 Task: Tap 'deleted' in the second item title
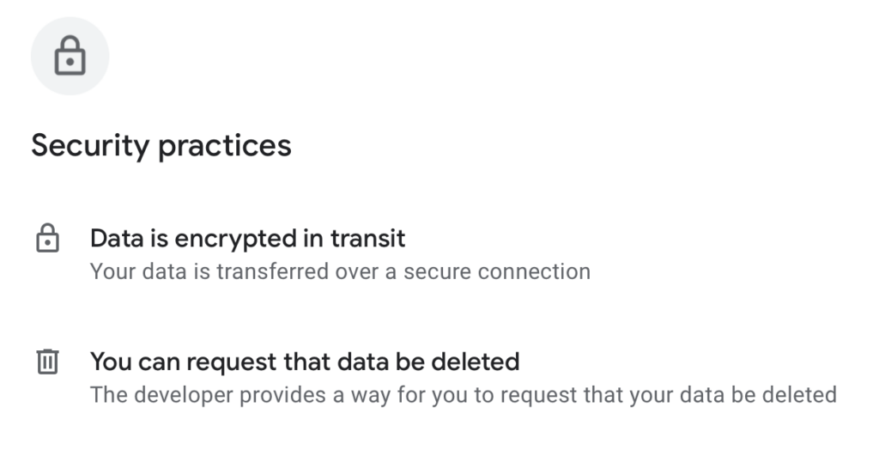coord(482,362)
